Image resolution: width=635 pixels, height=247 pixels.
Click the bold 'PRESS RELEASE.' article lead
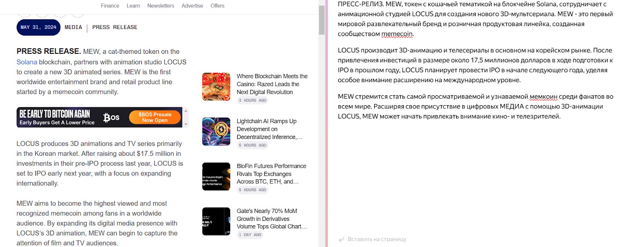click(x=49, y=51)
